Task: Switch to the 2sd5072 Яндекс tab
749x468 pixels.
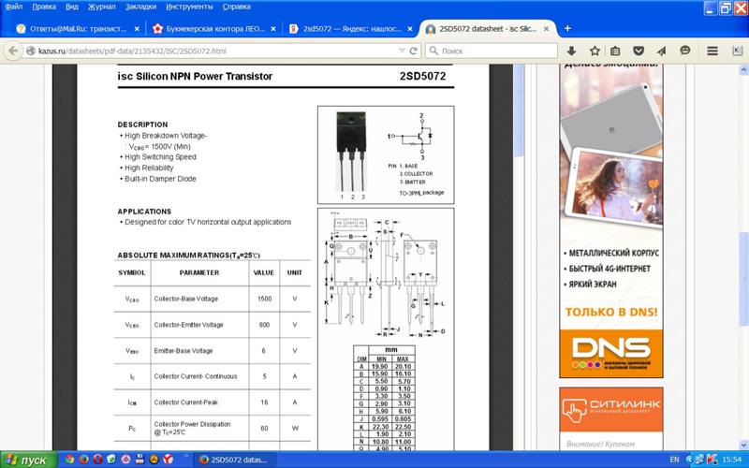Action: pyautogui.click(x=346, y=29)
